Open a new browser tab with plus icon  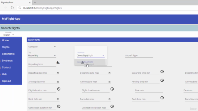[35, 2]
